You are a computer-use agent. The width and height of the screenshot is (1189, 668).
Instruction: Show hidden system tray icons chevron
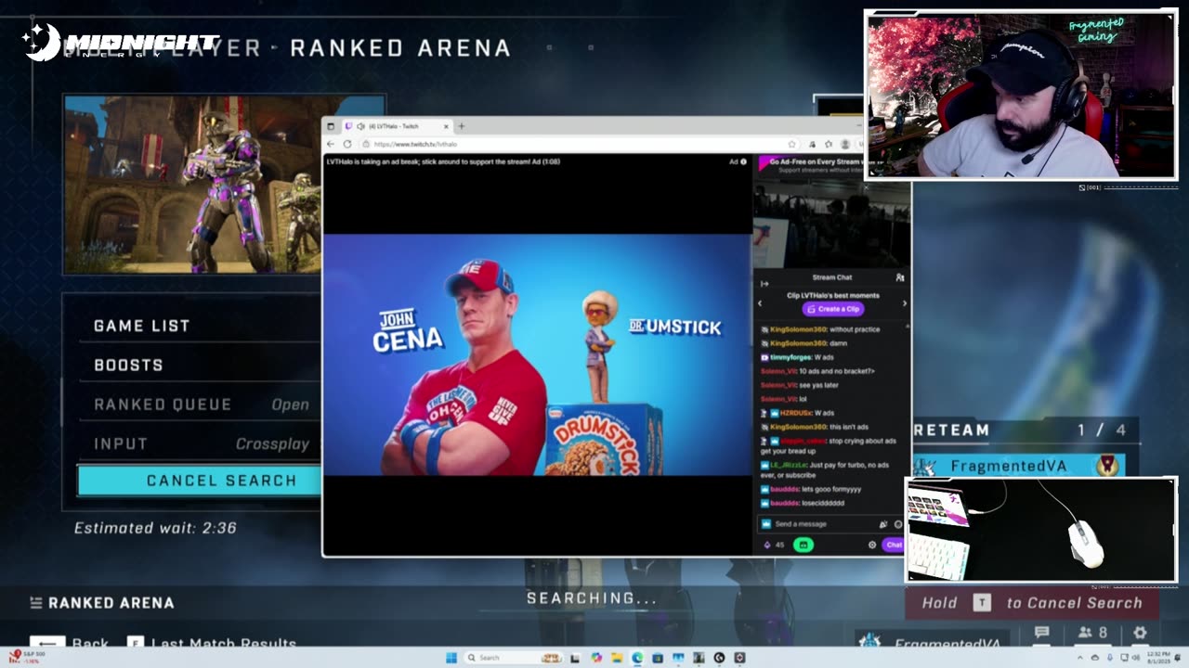coord(1081,658)
